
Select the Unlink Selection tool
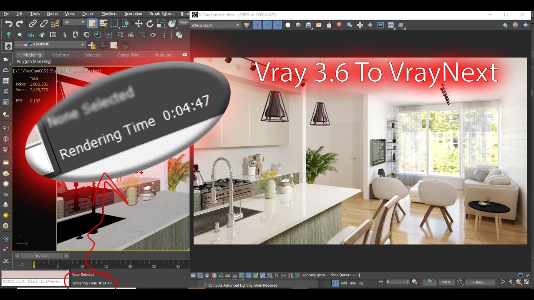coord(43,24)
